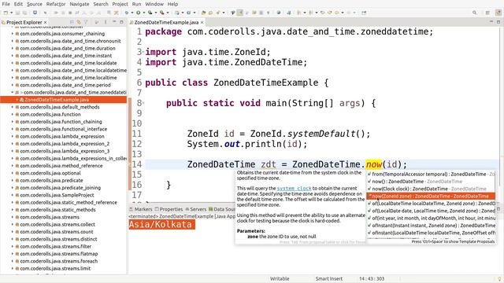Click the Project Explorer filter icon
The height and width of the screenshot is (283, 504).
pyautogui.click(x=86, y=22)
